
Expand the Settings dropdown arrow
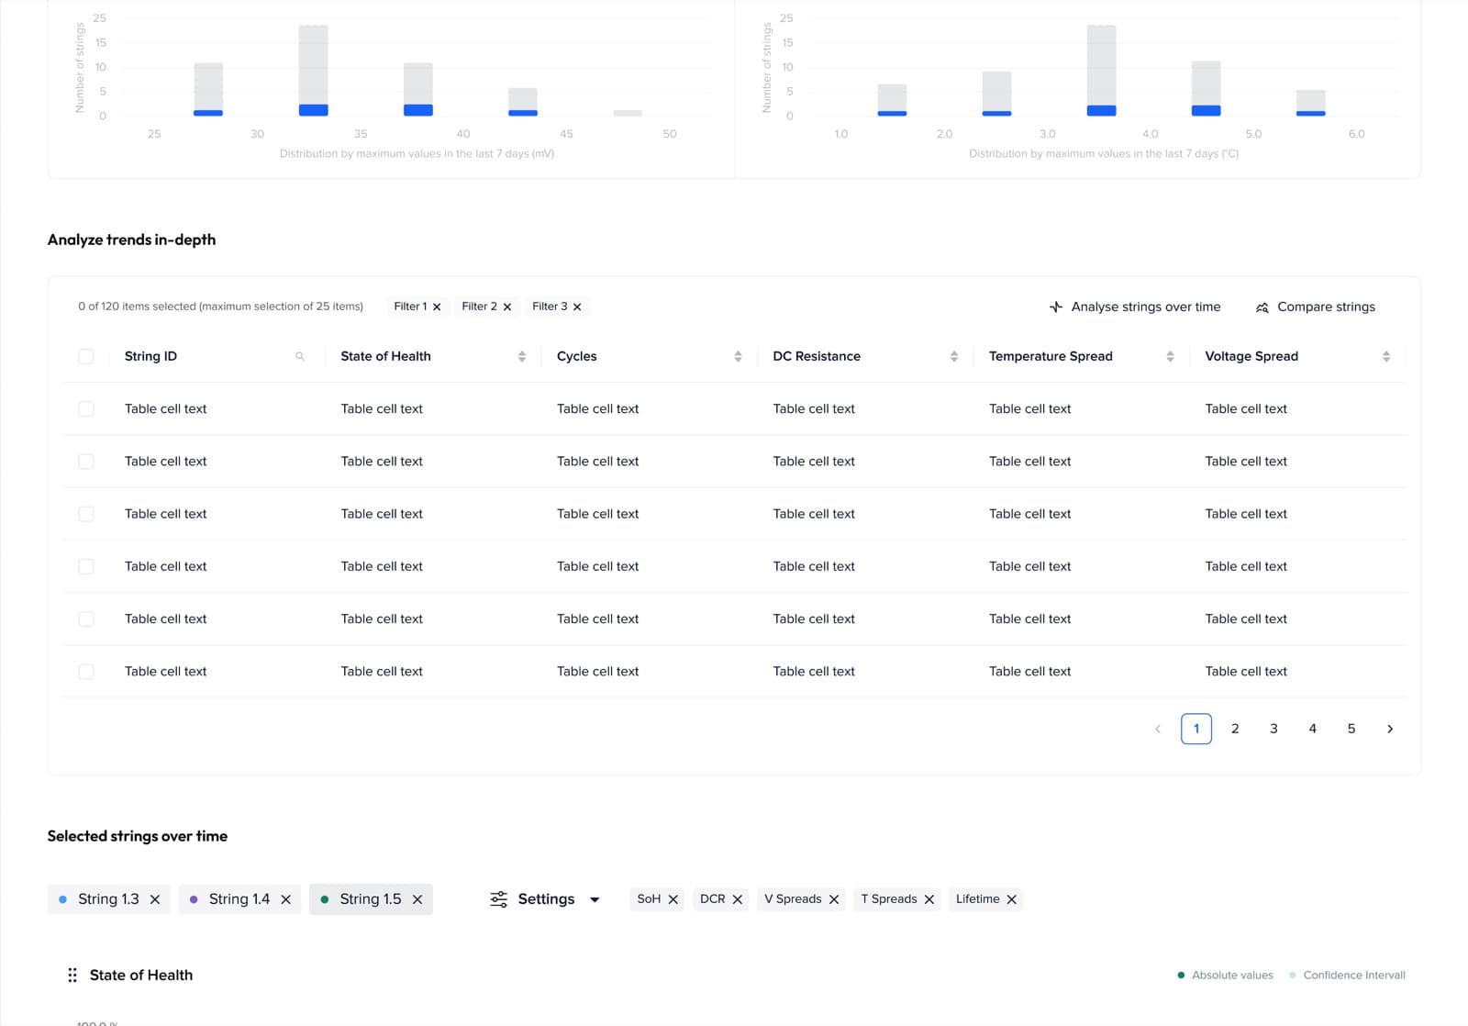tap(595, 899)
